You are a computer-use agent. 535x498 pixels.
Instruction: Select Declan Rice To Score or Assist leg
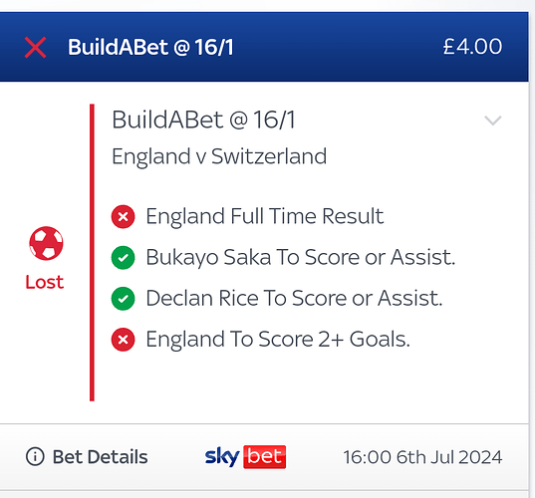(x=294, y=298)
